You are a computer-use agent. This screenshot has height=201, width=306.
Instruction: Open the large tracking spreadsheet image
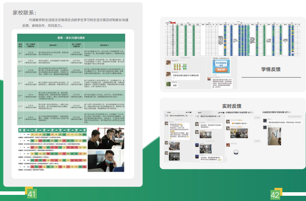point(233,39)
